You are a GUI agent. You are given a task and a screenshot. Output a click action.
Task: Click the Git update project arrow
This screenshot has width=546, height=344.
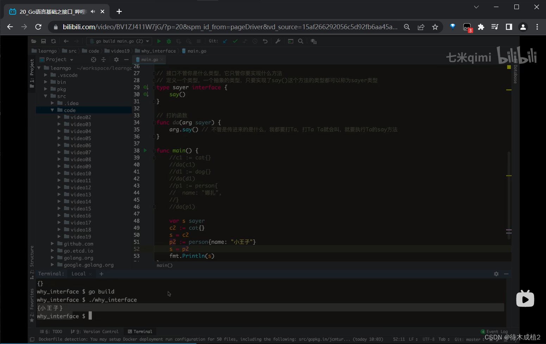tap(225, 41)
